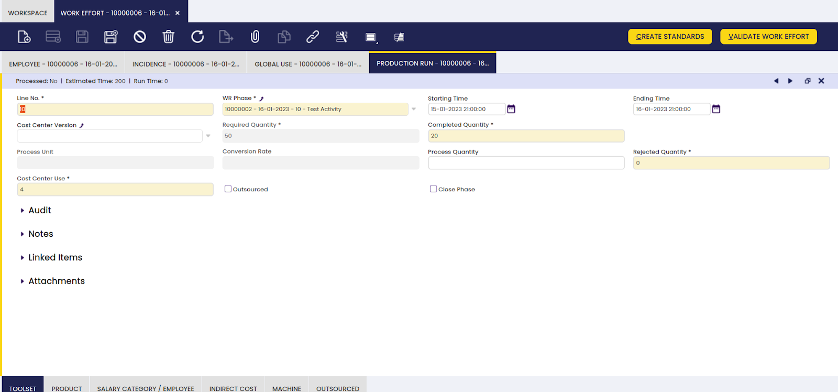Image resolution: width=838 pixels, height=392 pixels.
Task: Click the undo/cancel changes circle icon
Action: [139, 37]
